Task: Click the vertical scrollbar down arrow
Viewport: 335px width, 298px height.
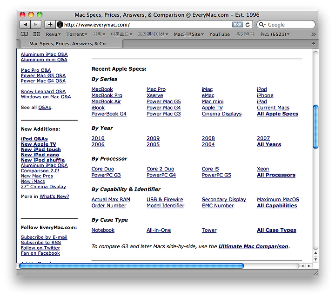Action: pyautogui.click(x=315, y=259)
